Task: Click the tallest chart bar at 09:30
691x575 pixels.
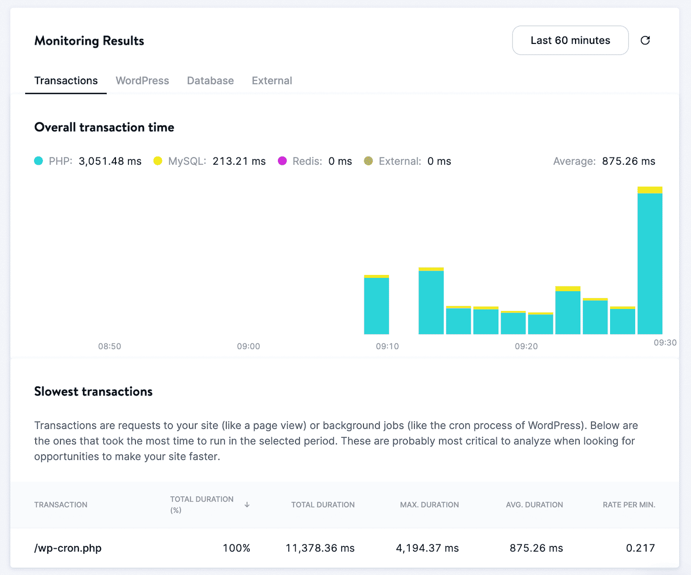Action: tap(650, 262)
